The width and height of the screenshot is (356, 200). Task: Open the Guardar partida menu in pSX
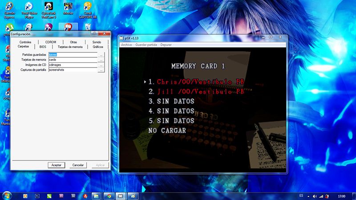pyautogui.click(x=146, y=45)
